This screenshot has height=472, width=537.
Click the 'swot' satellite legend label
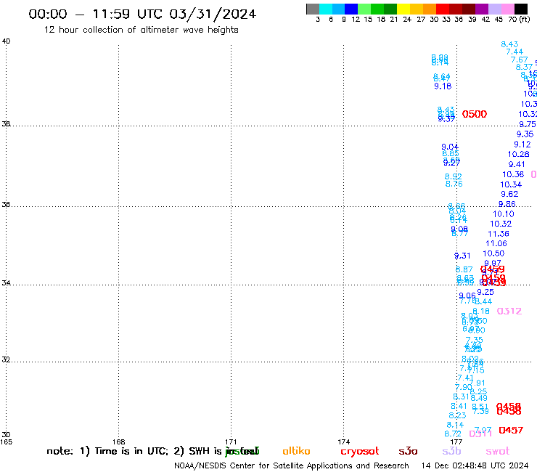point(498,452)
